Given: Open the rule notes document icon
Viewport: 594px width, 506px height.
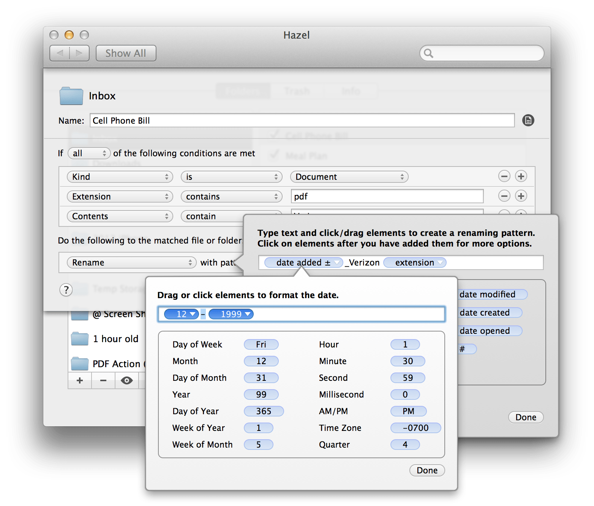Looking at the screenshot, I should click(x=528, y=120).
